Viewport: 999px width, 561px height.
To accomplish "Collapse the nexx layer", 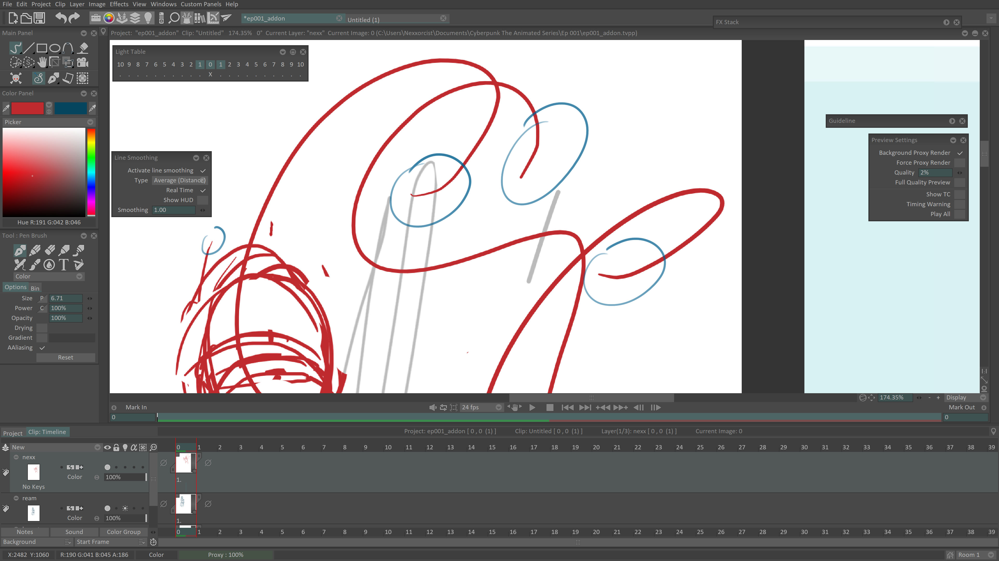I will (x=16, y=457).
